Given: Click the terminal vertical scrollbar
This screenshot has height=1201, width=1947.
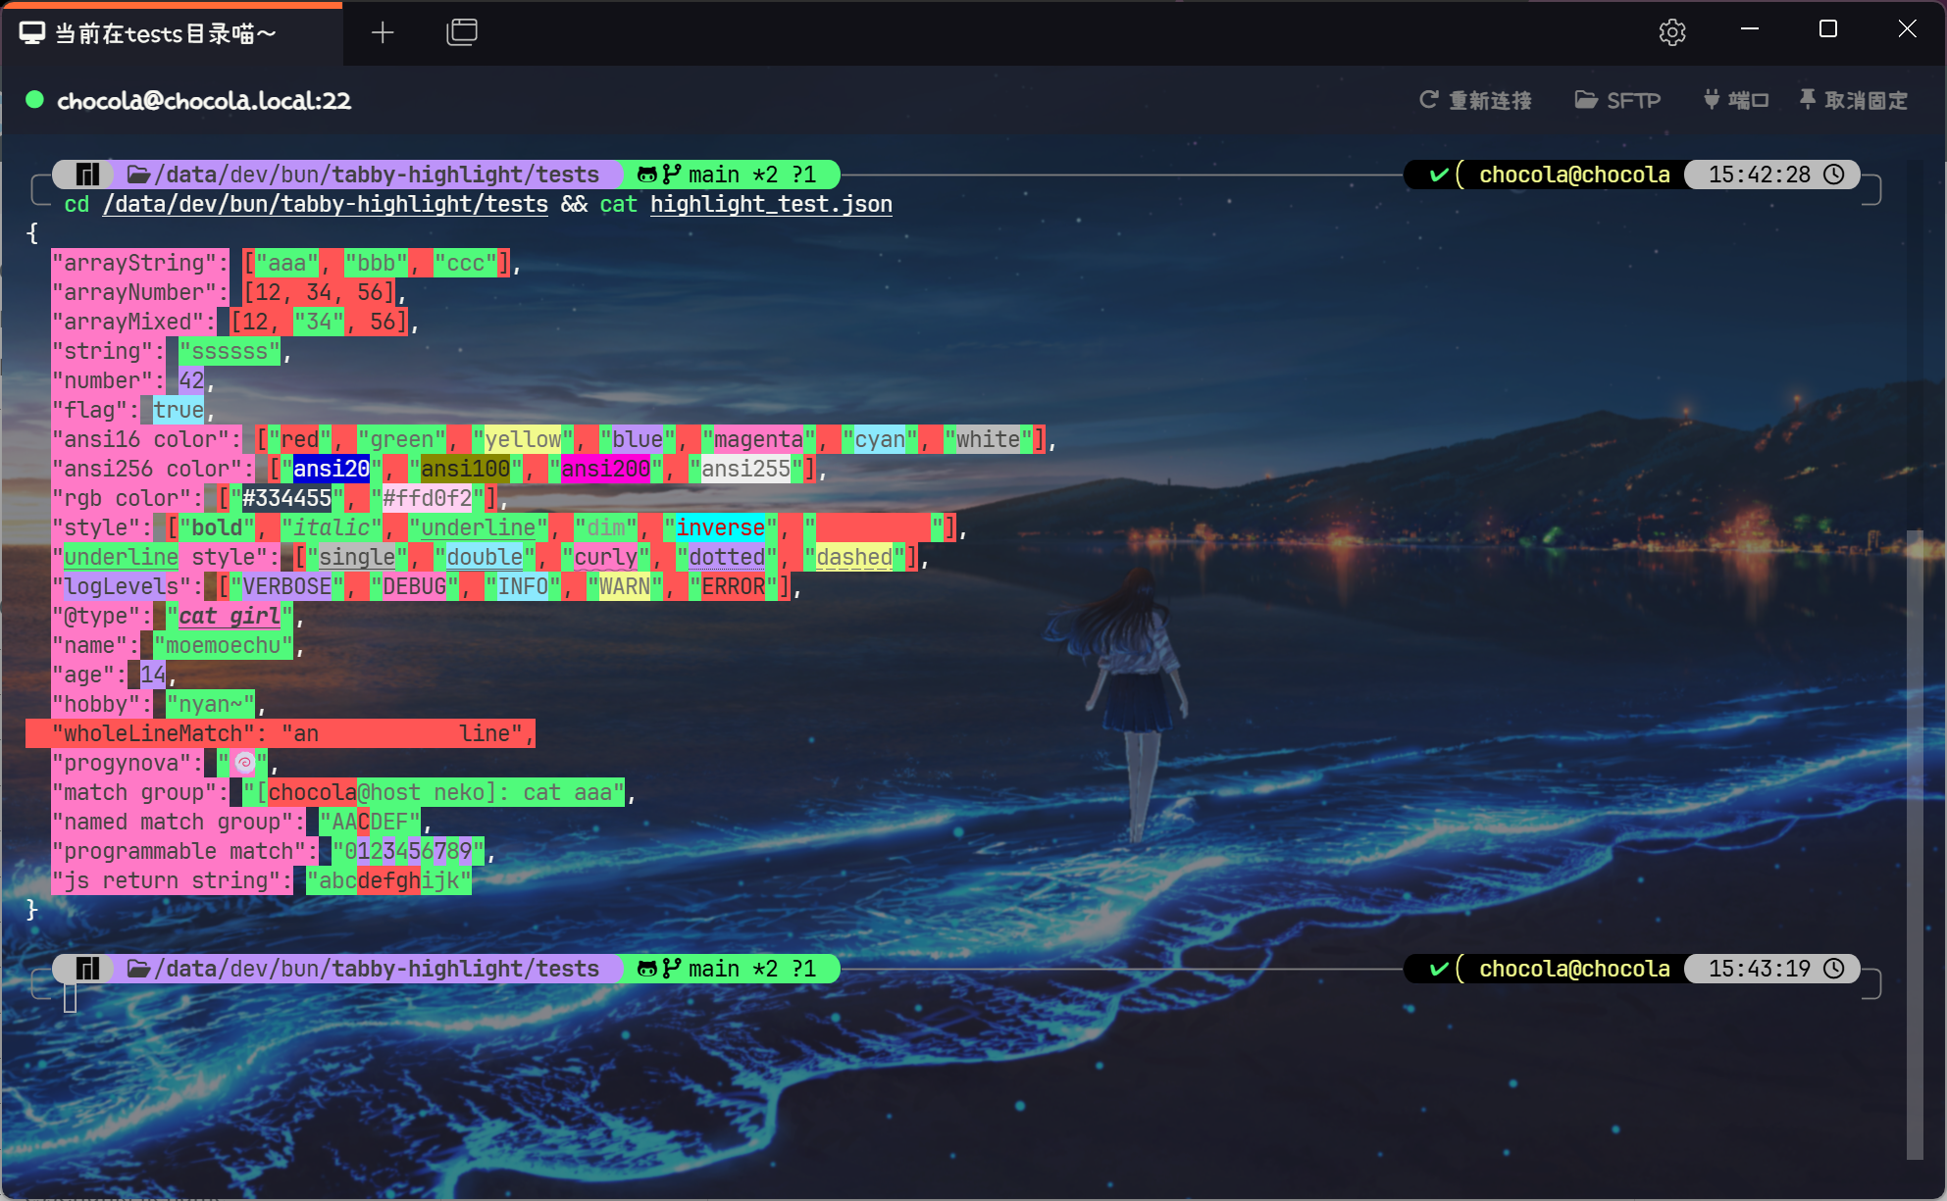Looking at the screenshot, I should [x=1914, y=843].
